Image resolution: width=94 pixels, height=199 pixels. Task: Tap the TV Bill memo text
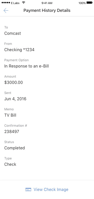10,115
